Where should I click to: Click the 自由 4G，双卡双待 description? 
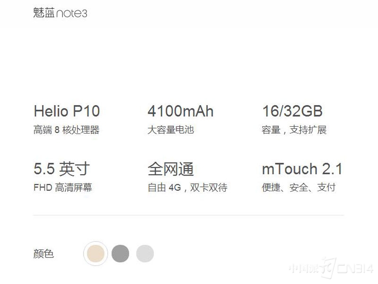click(x=187, y=187)
